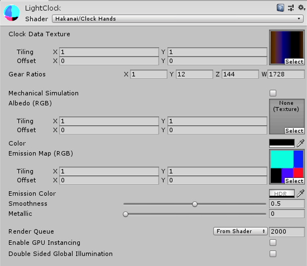
Task: Click Select on the Albedo texture slot
Action: tap(294, 131)
